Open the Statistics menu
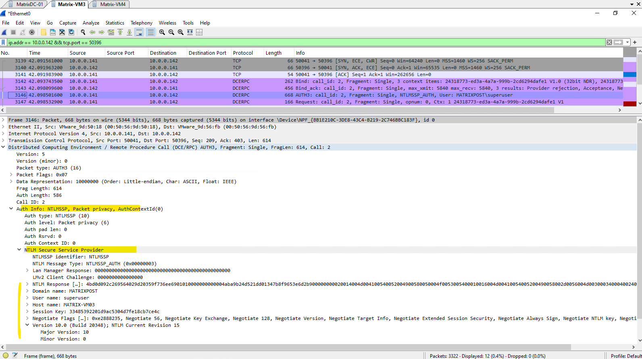This screenshot has height=359, width=642. 115,23
